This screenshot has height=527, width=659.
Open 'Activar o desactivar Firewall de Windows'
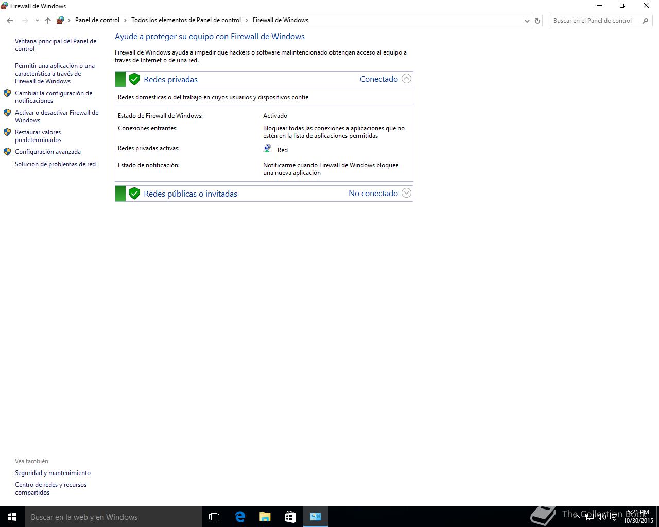[x=57, y=116]
